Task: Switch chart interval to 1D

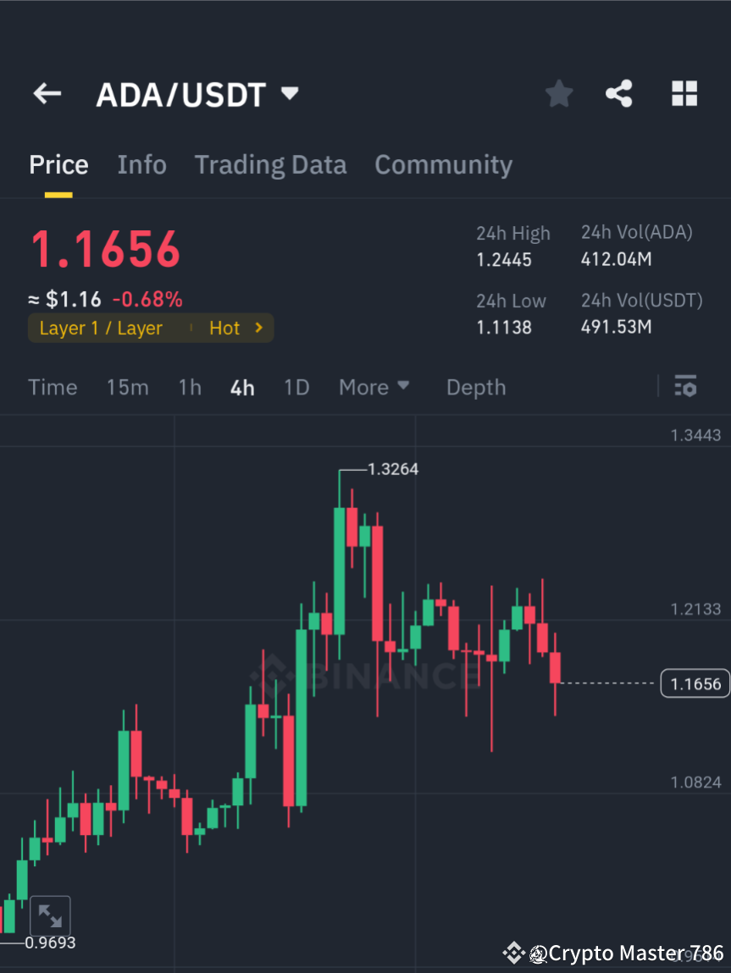Action: pos(296,386)
